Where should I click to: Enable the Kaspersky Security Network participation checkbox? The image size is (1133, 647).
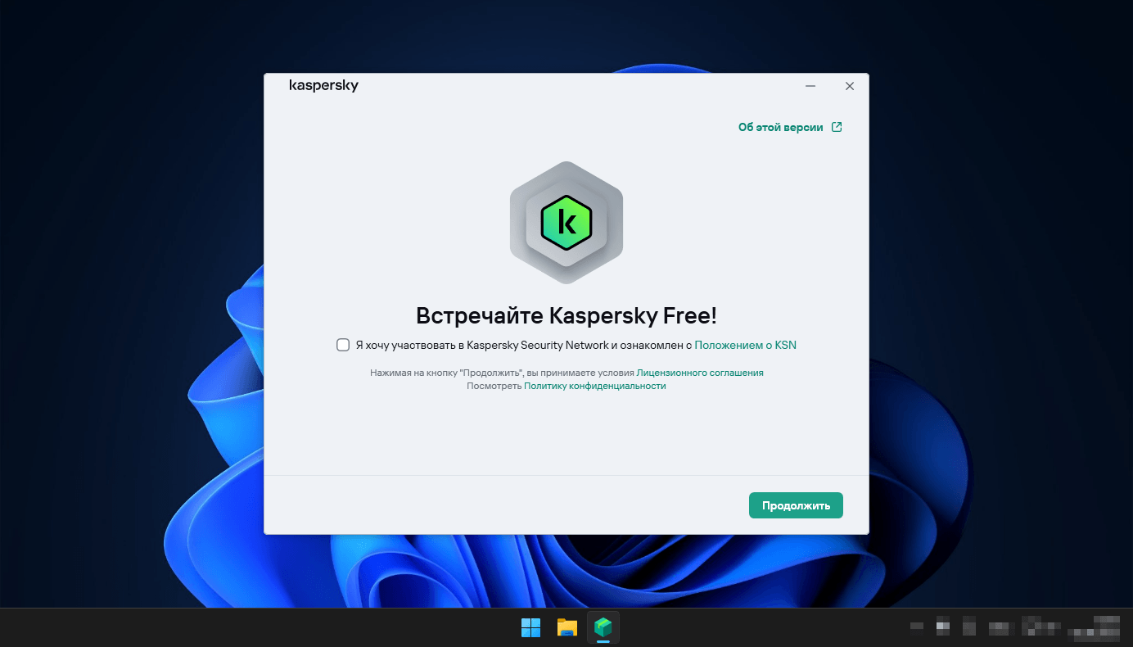(x=343, y=345)
